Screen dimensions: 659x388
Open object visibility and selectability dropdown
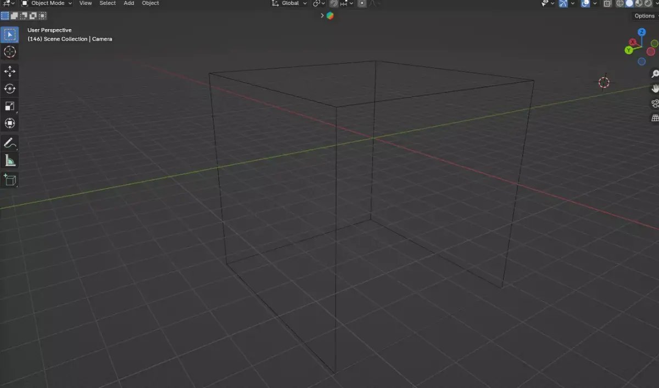tap(548, 3)
